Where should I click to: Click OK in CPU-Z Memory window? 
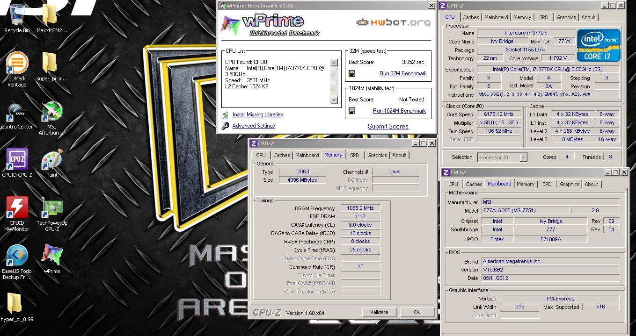(x=417, y=312)
